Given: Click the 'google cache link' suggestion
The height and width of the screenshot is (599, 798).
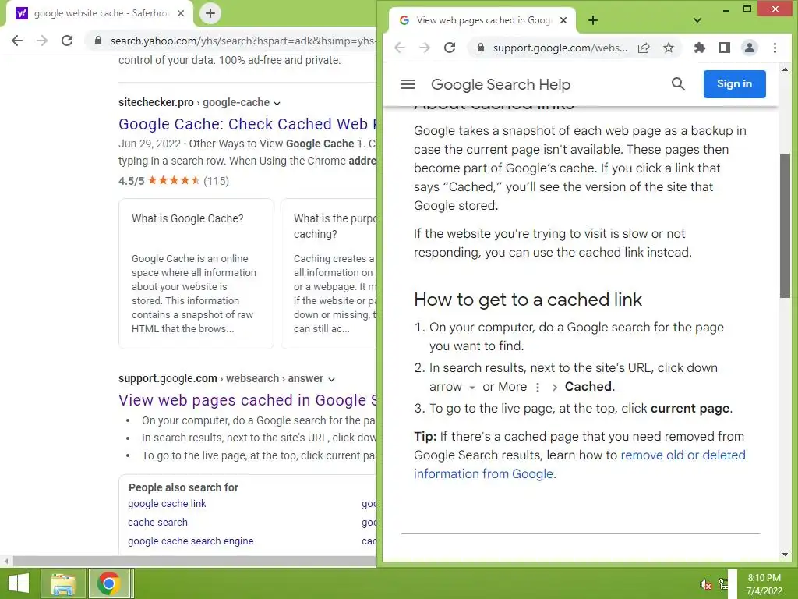Looking at the screenshot, I should click(167, 504).
